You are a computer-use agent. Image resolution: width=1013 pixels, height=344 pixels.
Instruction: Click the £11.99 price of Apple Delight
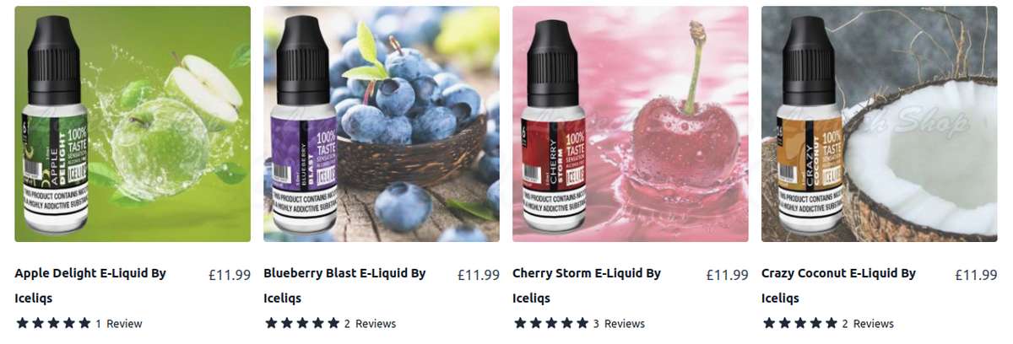tap(230, 274)
